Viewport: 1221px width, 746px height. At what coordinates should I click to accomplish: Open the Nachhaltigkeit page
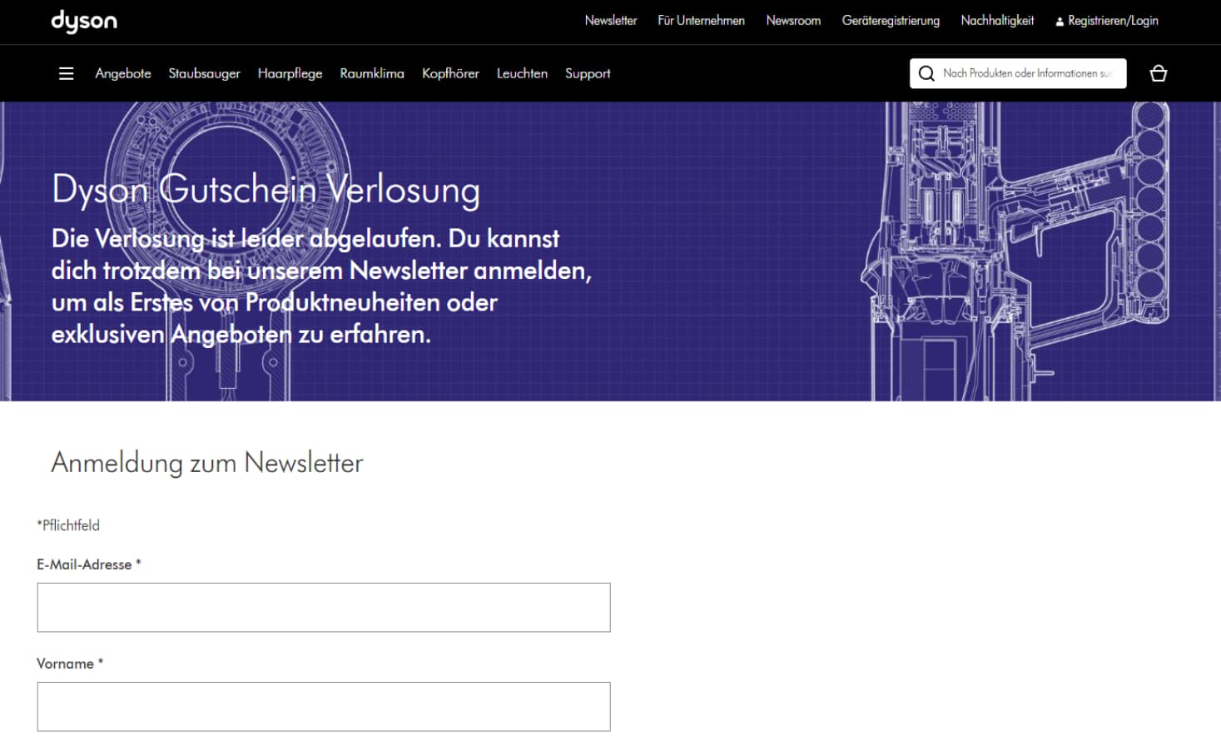click(x=997, y=21)
